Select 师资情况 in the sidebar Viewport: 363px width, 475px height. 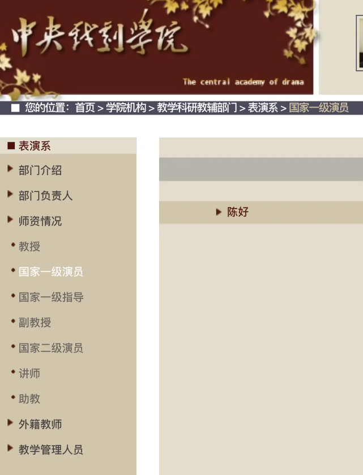click(40, 221)
